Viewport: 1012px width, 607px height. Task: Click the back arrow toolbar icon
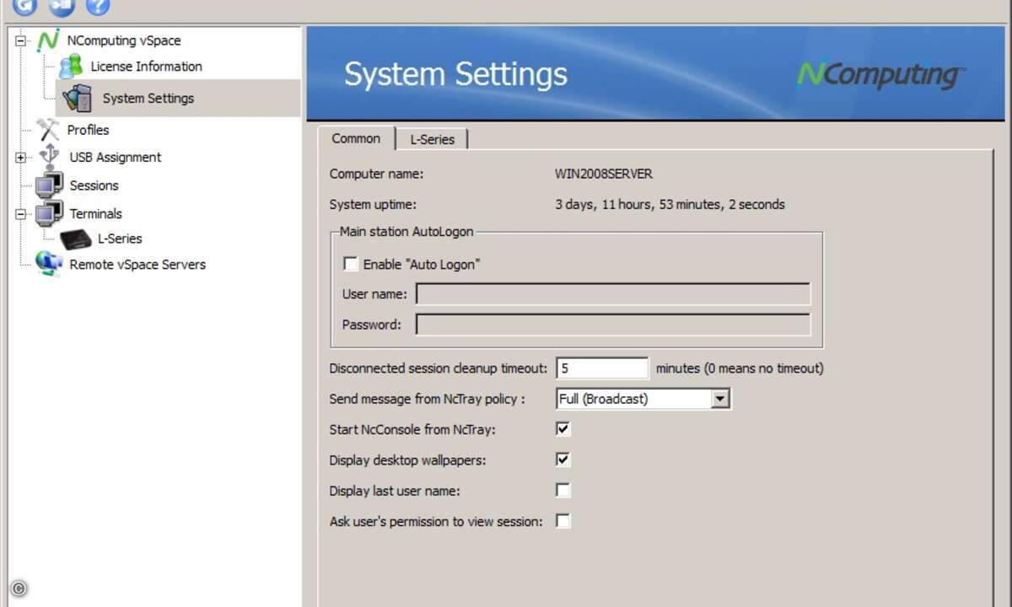[x=24, y=7]
